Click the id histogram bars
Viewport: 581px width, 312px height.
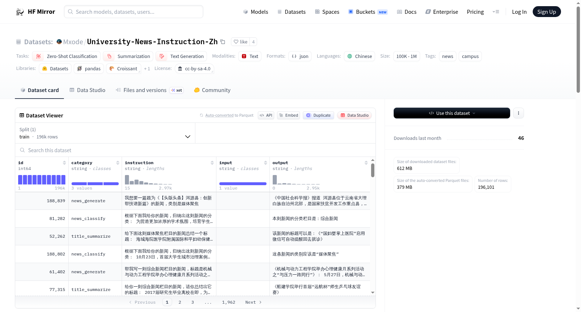pyautogui.click(x=42, y=180)
